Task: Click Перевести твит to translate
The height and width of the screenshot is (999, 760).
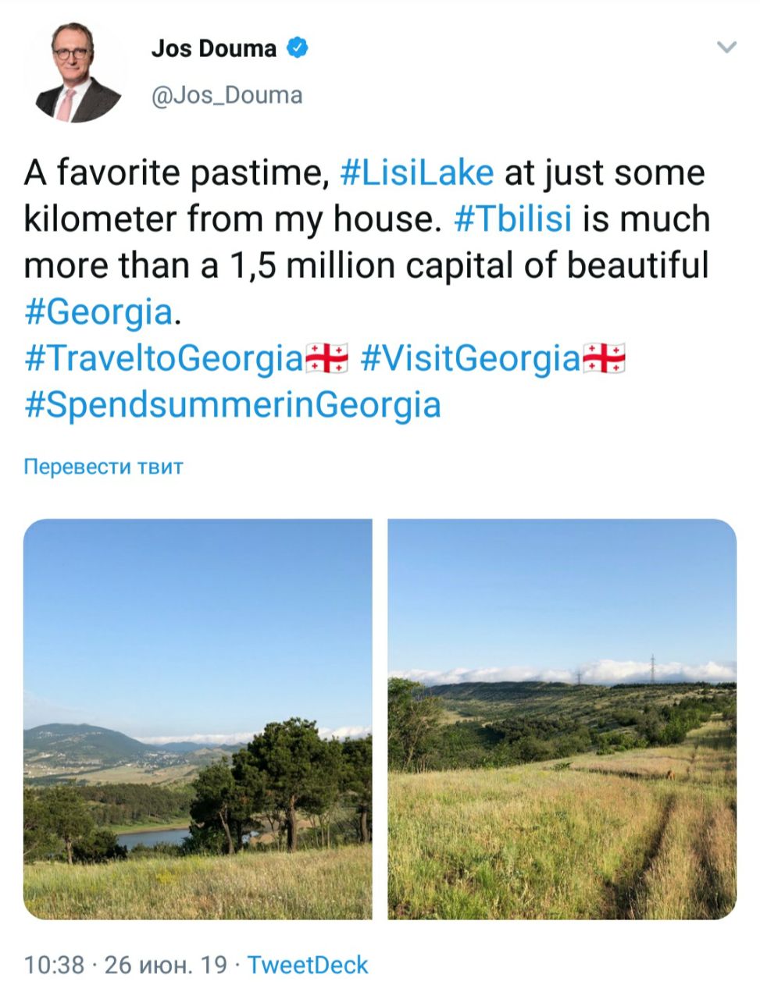Action: tap(104, 467)
